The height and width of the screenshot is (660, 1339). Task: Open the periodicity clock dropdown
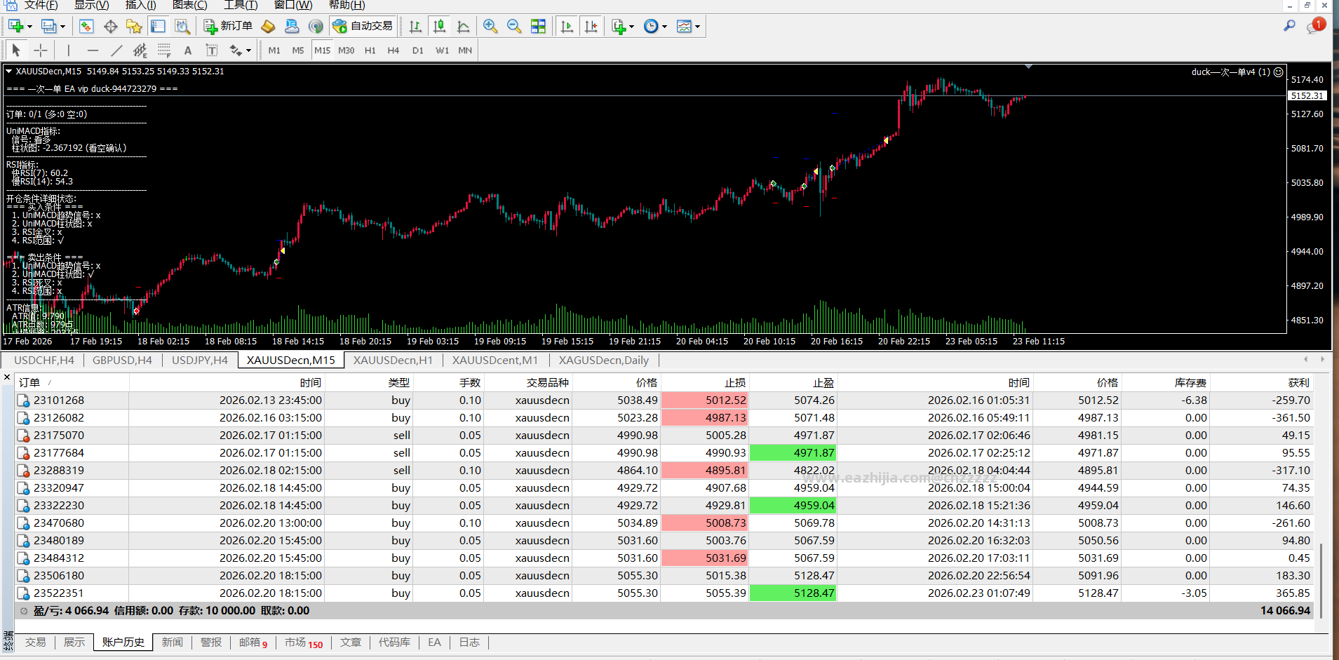coord(656,27)
